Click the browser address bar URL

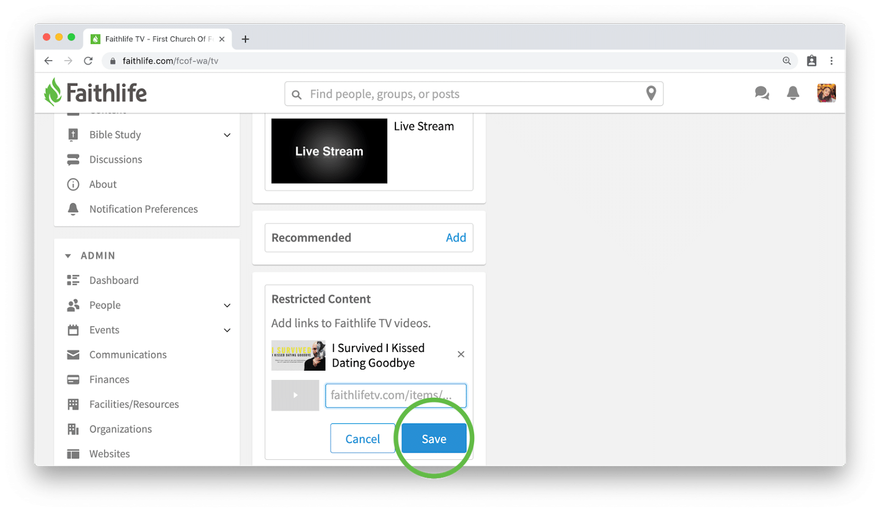click(x=170, y=61)
